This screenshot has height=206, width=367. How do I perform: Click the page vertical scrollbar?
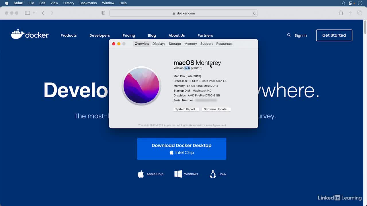[x=365, y=27]
